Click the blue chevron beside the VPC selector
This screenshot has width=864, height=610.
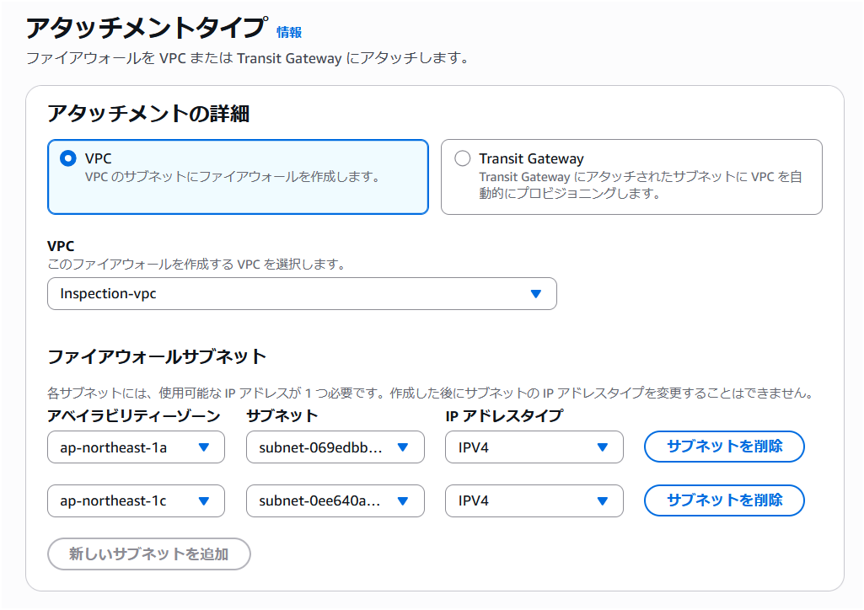tap(537, 294)
